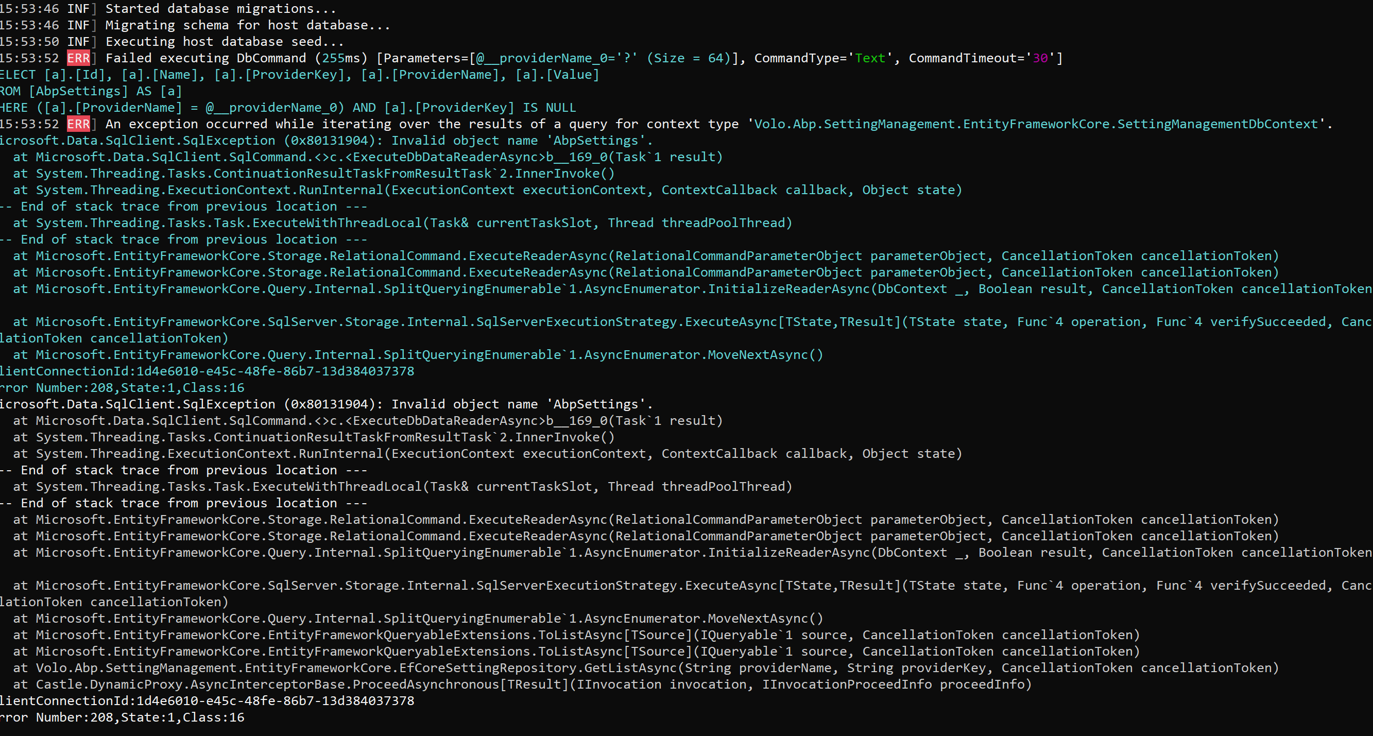Click the magenta '30' CommandTimeout value
This screenshot has height=736, width=1373.
[x=1040, y=58]
